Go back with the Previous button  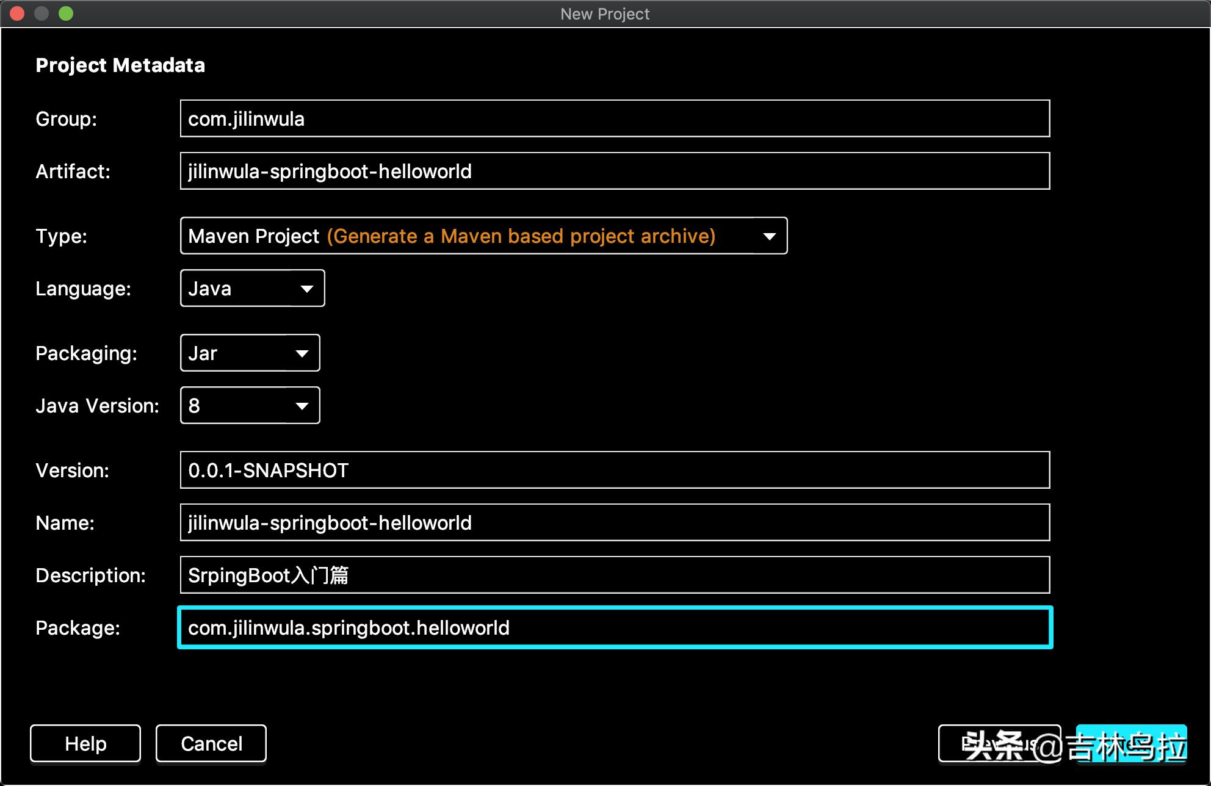click(x=999, y=743)
